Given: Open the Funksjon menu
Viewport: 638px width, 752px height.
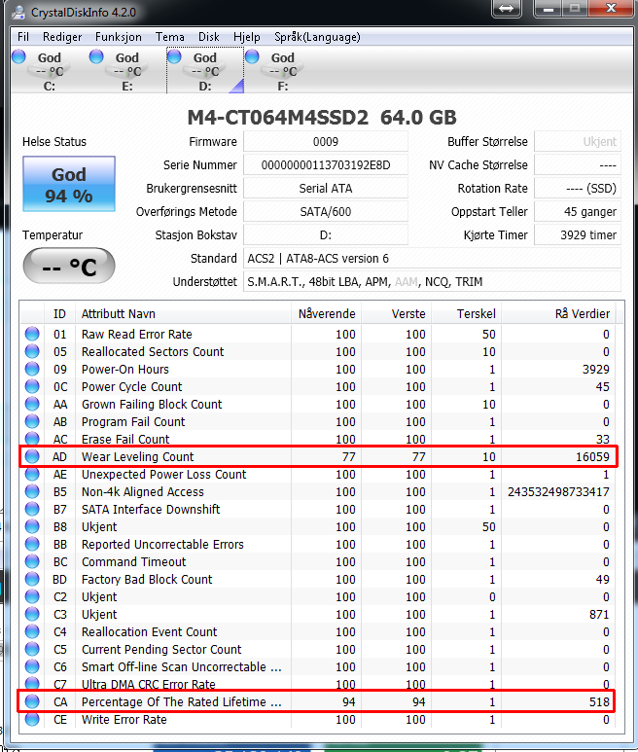Looking at the screenshot, I should coord(119,37).
